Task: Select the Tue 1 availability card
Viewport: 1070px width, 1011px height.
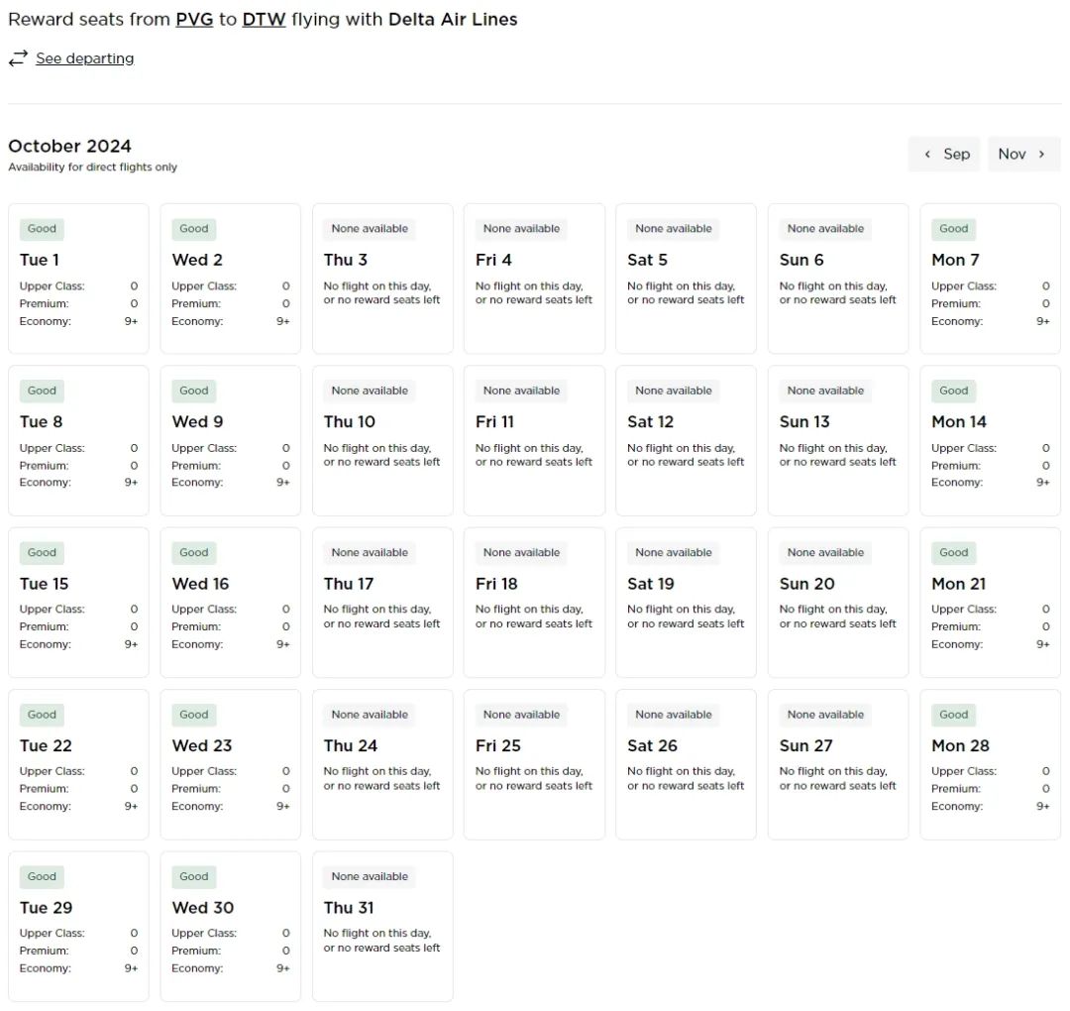Action: [78, 279]
